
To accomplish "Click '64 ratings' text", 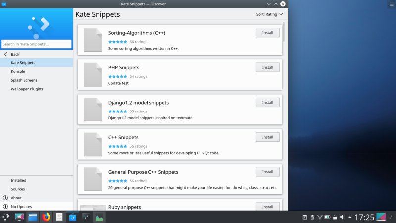I will point(138,77).
